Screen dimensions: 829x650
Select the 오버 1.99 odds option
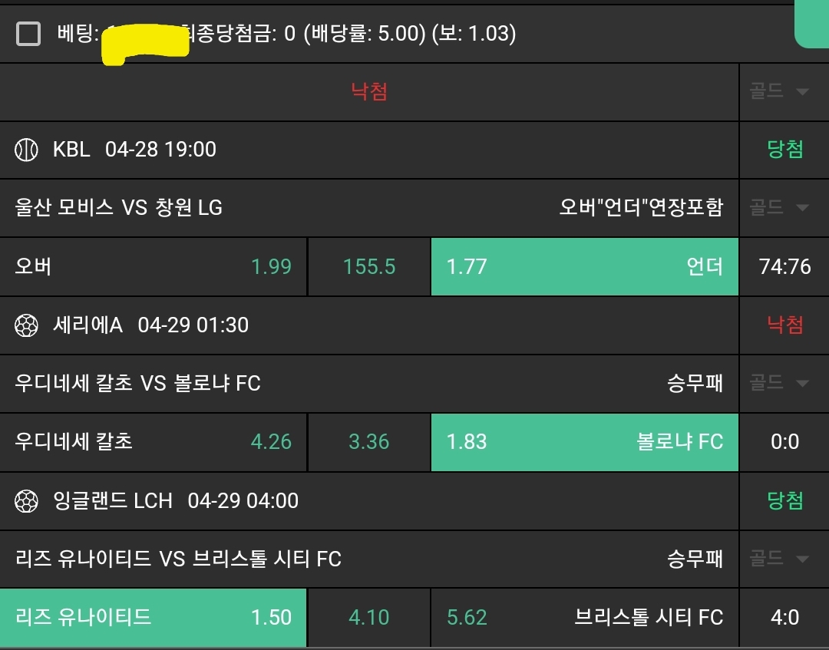tap(154, 266)
